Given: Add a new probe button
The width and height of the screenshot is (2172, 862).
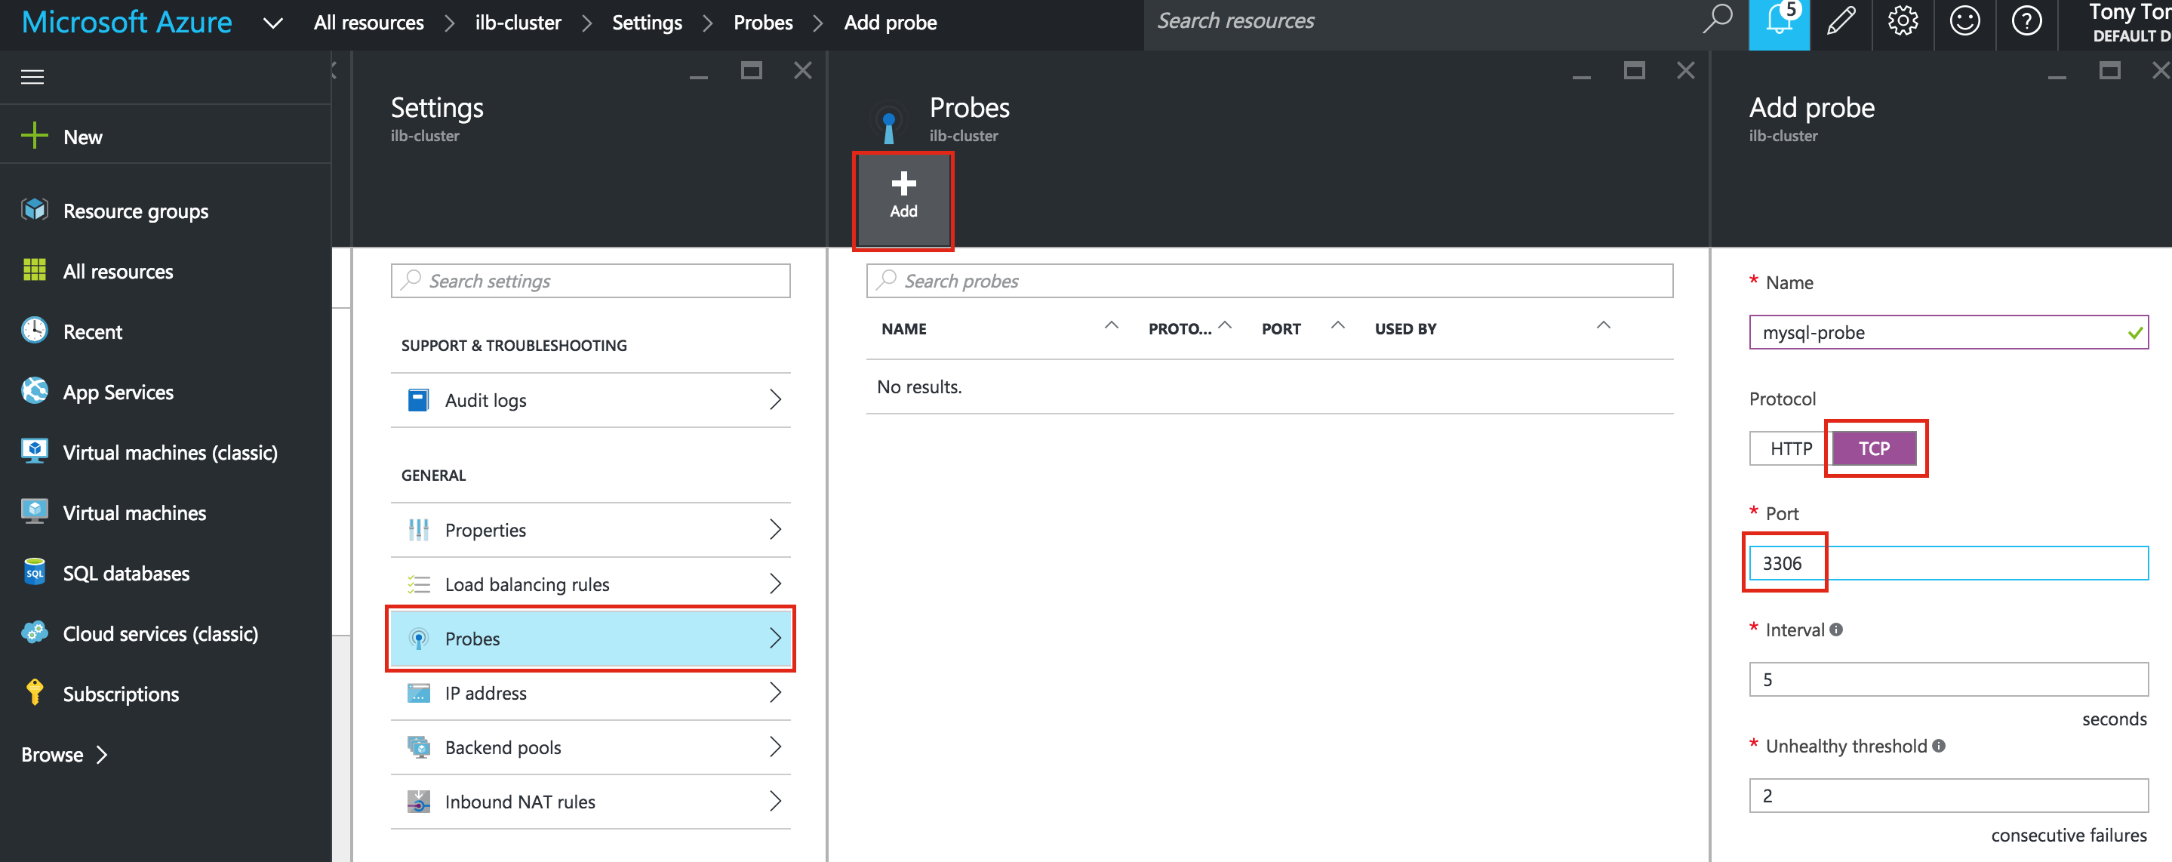Looking at the screenshot, I should click(x=903, y=199).
